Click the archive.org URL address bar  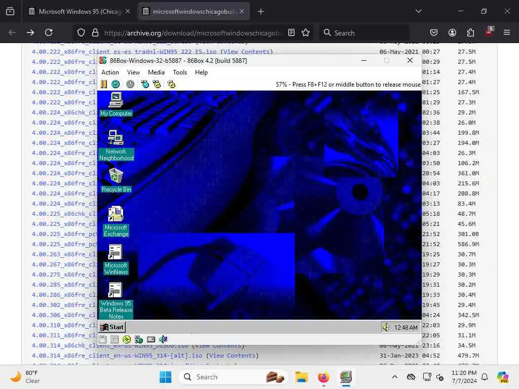[194, 33]
